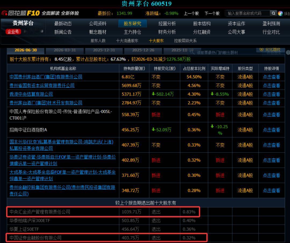This screenshot has height=243, width=290.
Task: Open the 行业对比 menu
Action: coord(271,32)
